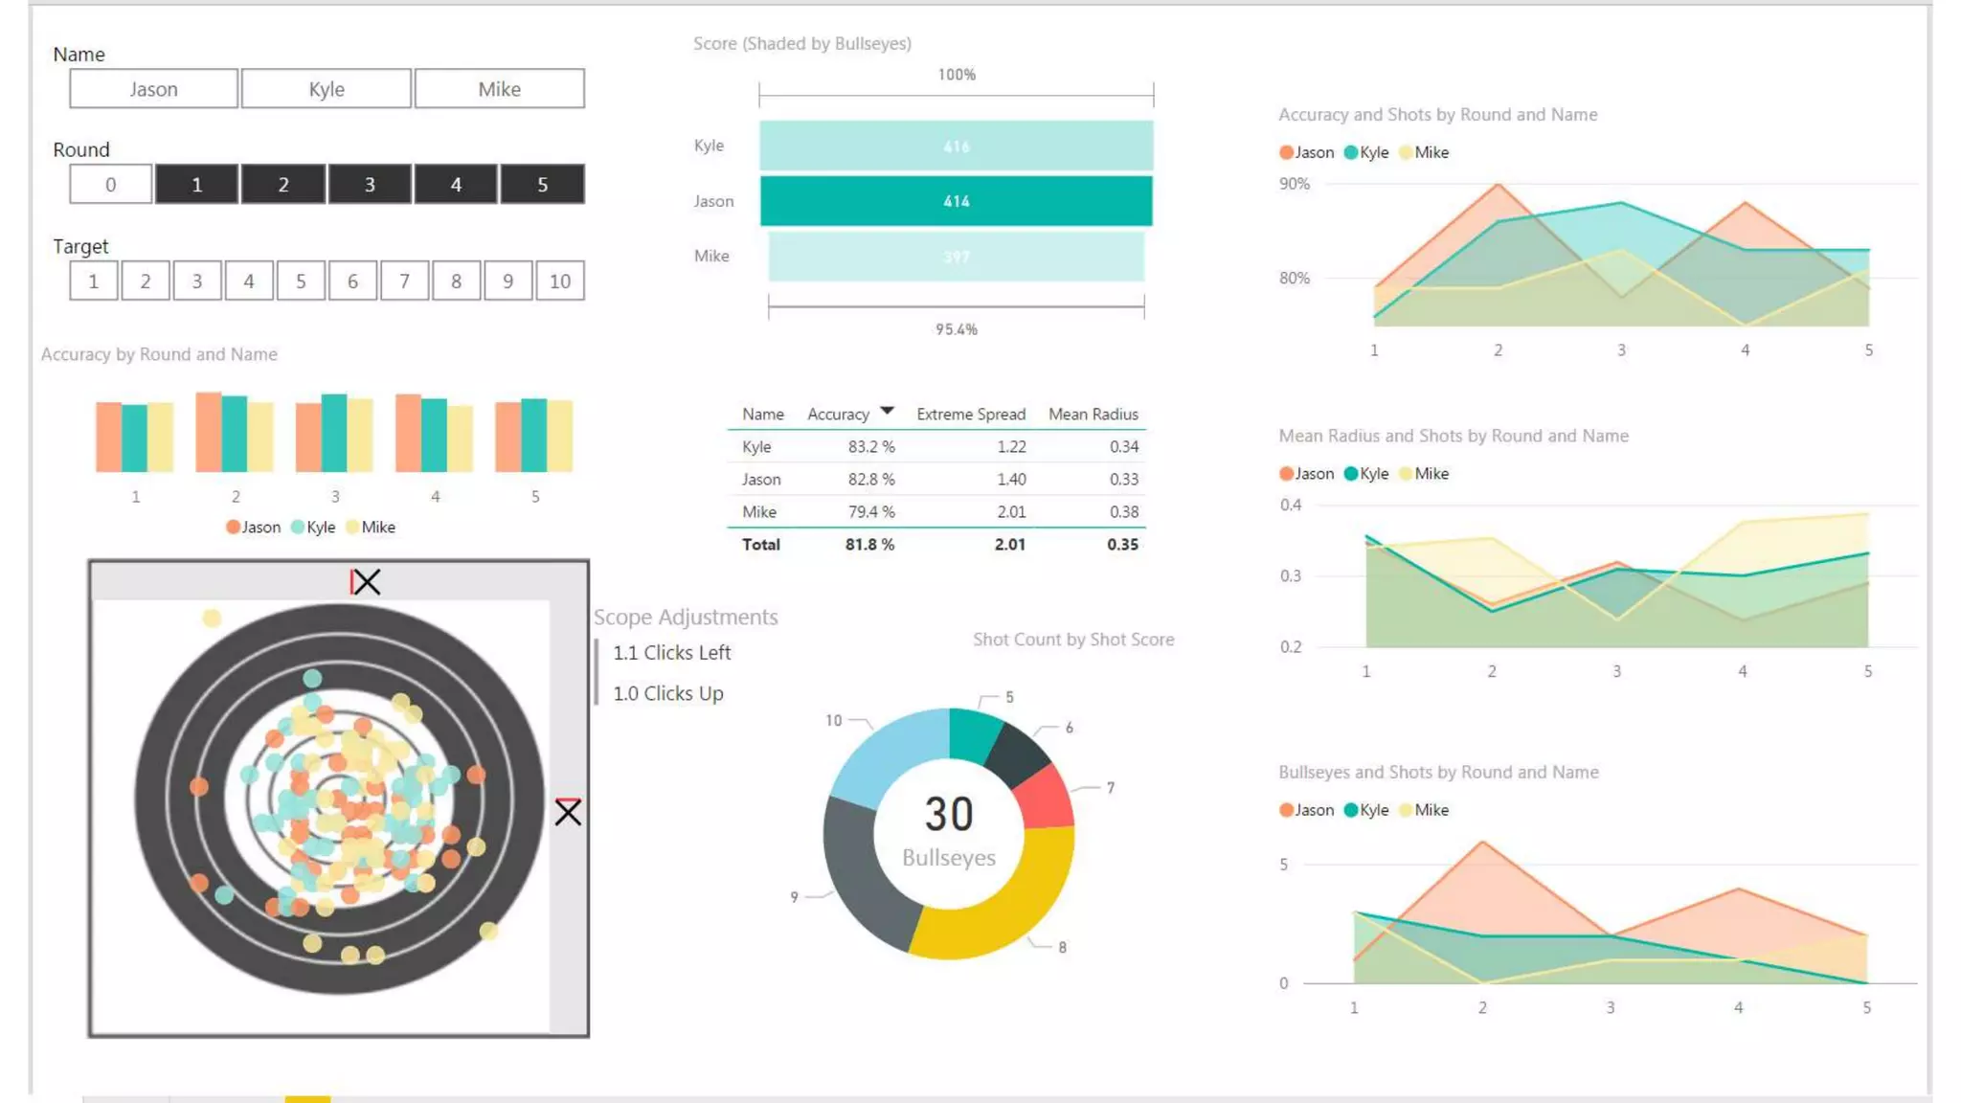Choose Target 5 slicer button
This screenshot has height=1103, width=1961.
[x=301, y=281]
